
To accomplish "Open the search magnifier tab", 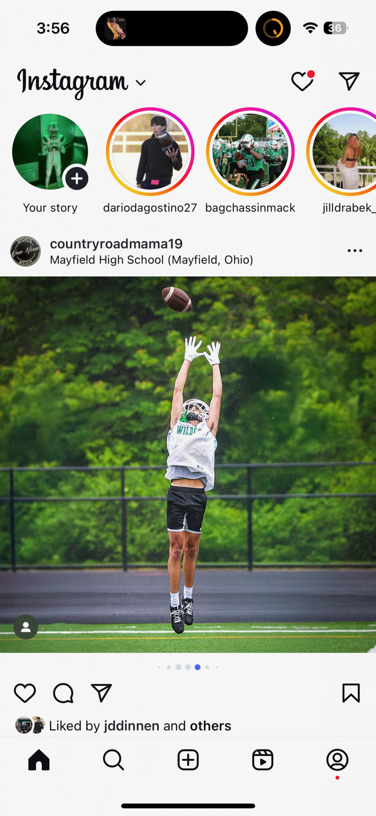I will pyautogui.click(x=113, y=760).
